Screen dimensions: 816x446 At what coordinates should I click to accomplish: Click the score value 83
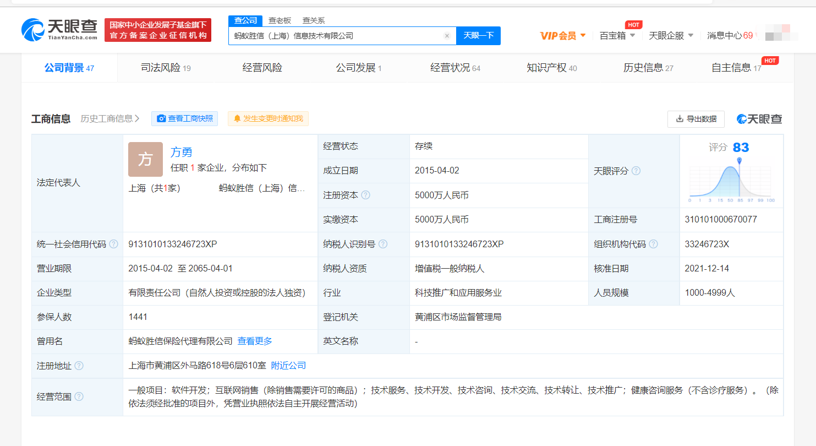coord(741,148)
